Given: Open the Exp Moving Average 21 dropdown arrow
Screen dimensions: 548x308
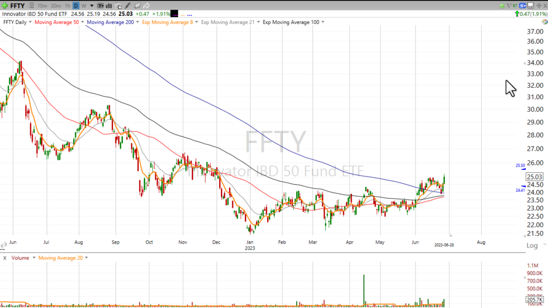Looking at the screenshot, I should (x=258, y=22).
